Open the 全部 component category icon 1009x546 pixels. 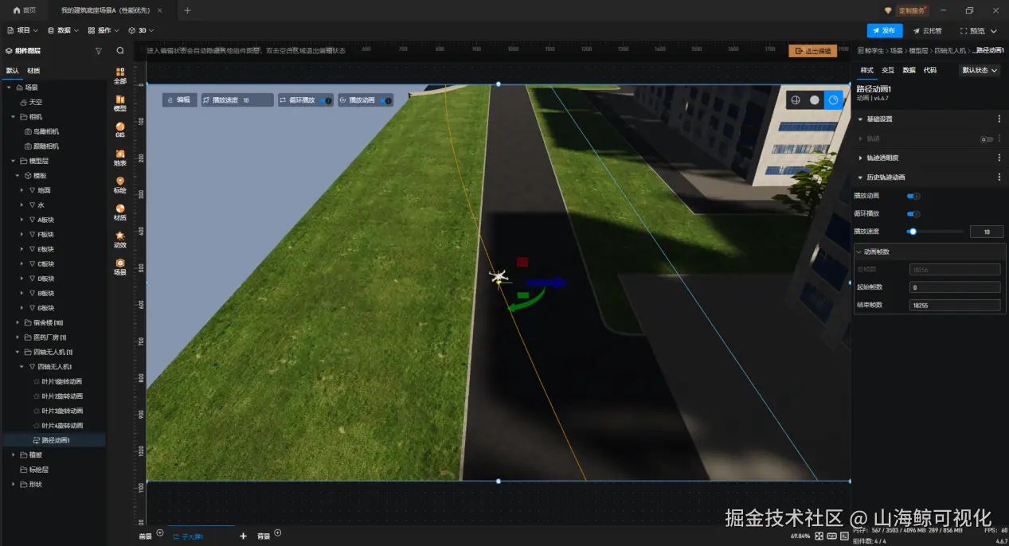(120, 76)
